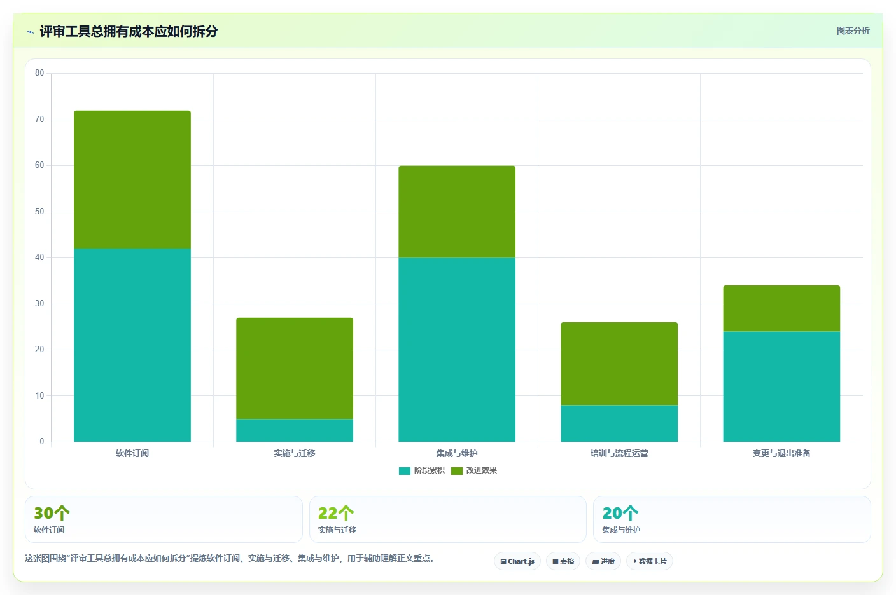Click the Chart.js tag chip
This screenshot has width=896, height=595.
click(x=517, y=561)
